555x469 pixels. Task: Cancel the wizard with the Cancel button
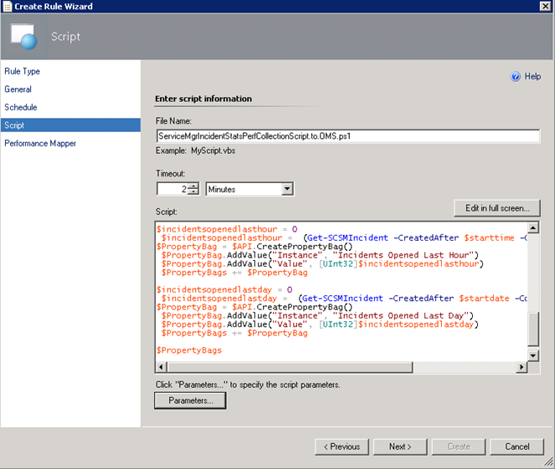517,446
